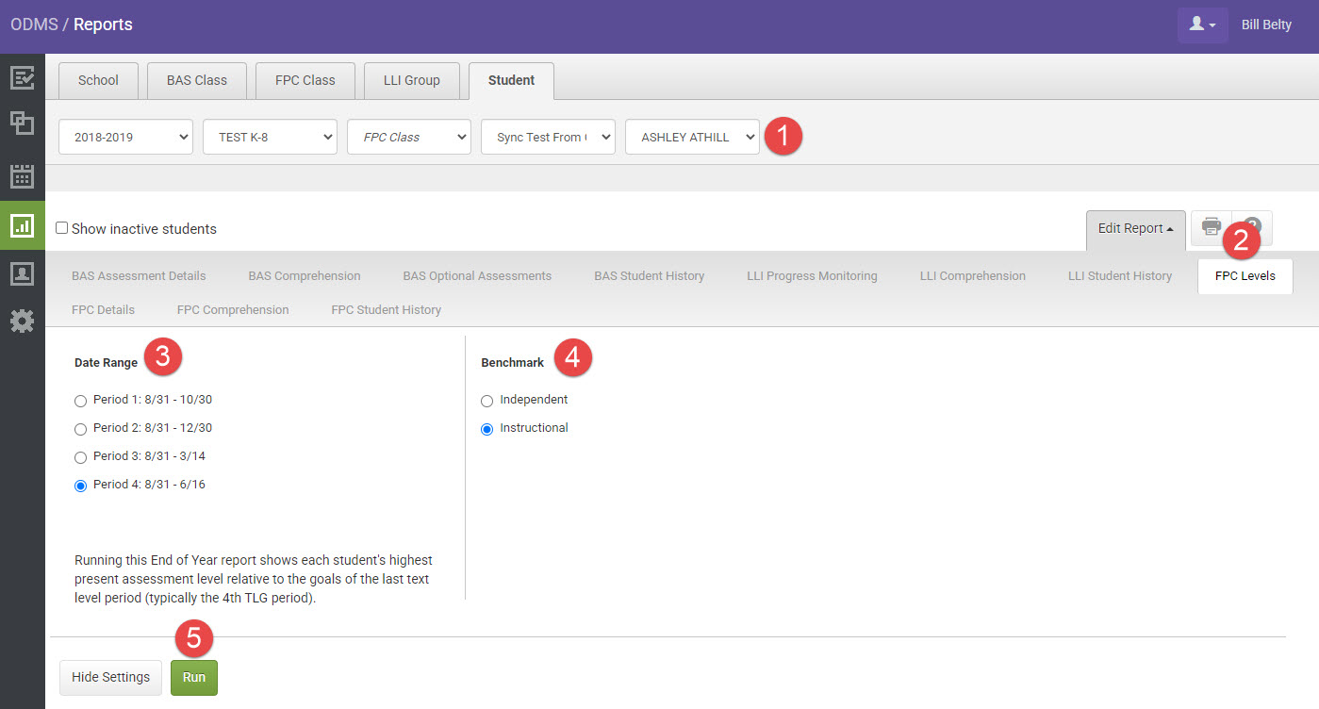
Task: Open the assessment checklist sidebar icon
Action: (x=22, y=77)
